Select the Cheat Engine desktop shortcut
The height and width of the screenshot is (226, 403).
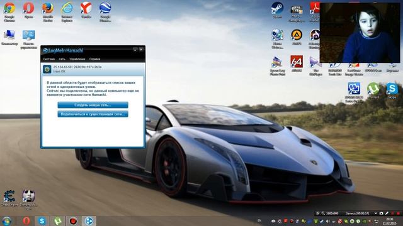tap(9, 198)
